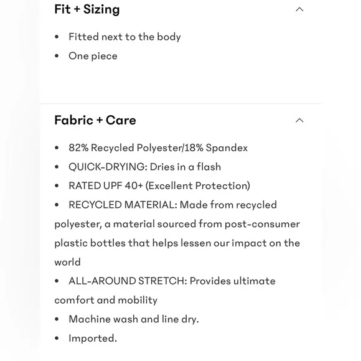Click the 'plastic bottles that helps lessen' line
This screenshot has height=361, width=361.
point(177,243)
